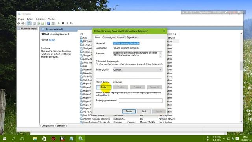Open taskbar search magnifier
Screen dimensions: 252x142
click(13, 138)
